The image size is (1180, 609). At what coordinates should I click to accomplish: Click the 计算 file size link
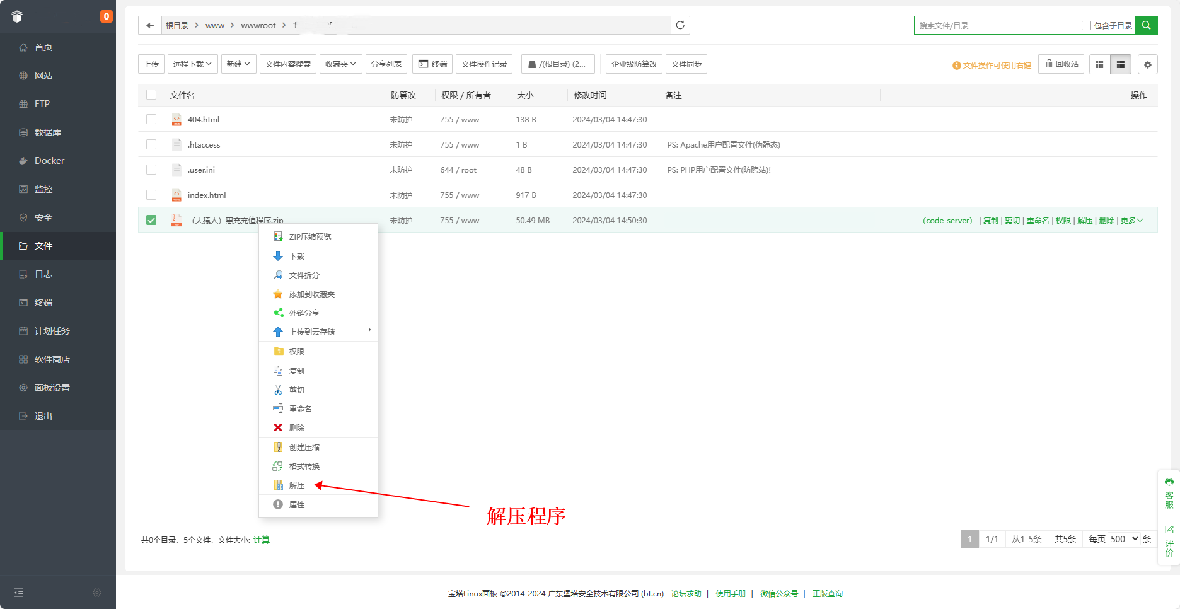[261, 540]
